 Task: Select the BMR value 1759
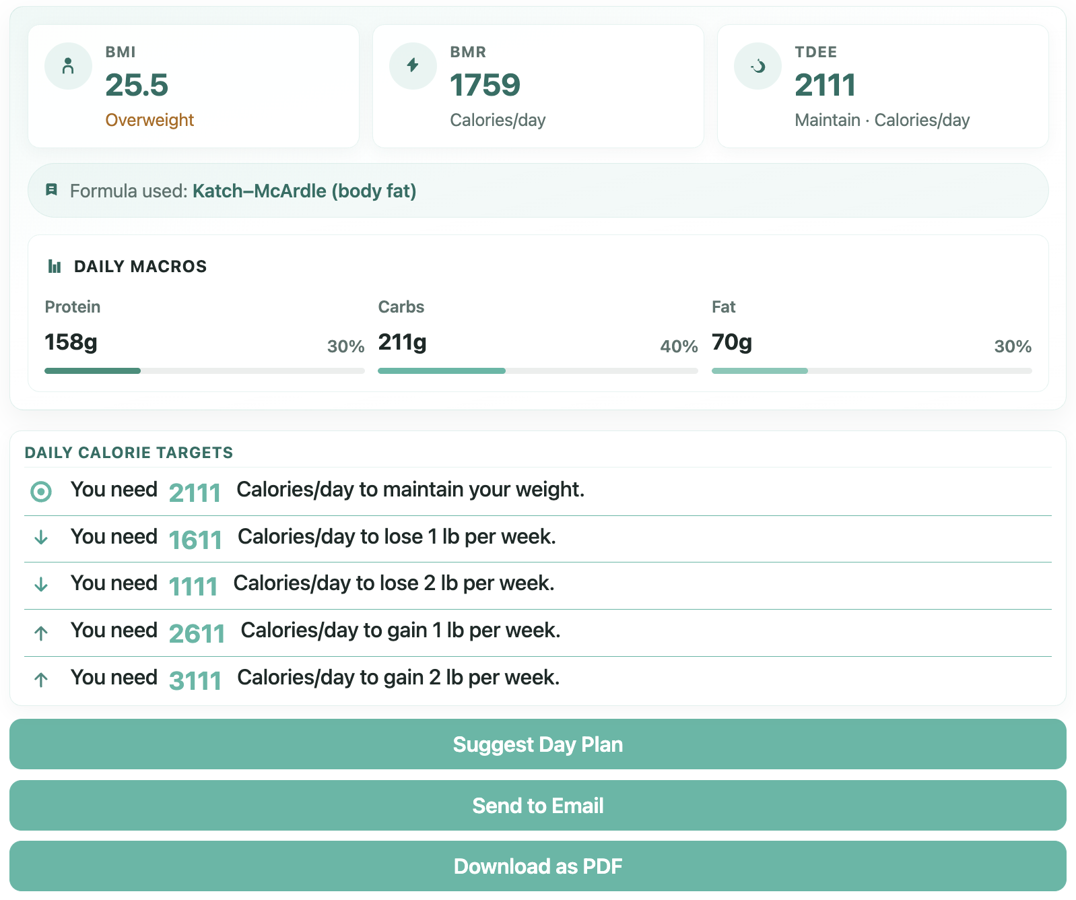[485, 86]
